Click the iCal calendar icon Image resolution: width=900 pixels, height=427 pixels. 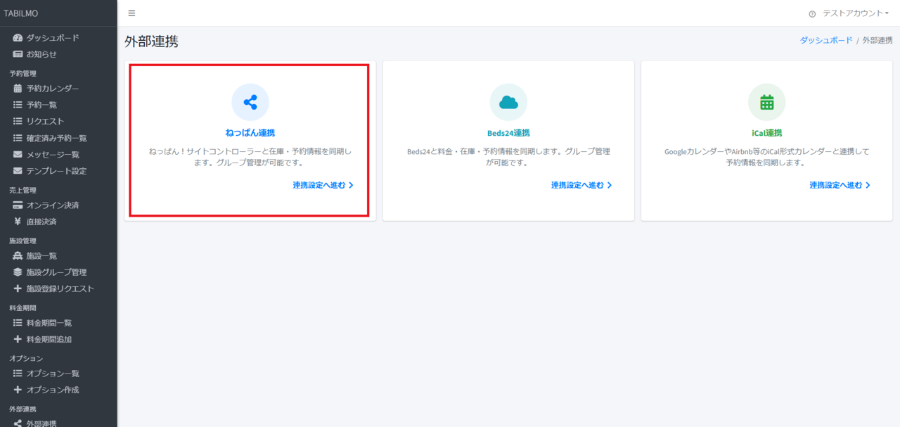tap(766, 102)
